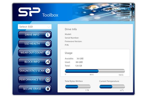Screen dimensions: 147x98
Task: Run the DIAGNOSTICS SCAN option
Action: pos(35,71)
